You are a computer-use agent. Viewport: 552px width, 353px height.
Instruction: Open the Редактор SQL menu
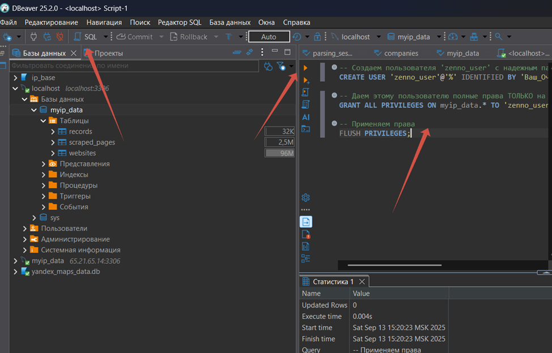tap(180, 22)
